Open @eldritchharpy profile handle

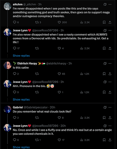(56, 63)
